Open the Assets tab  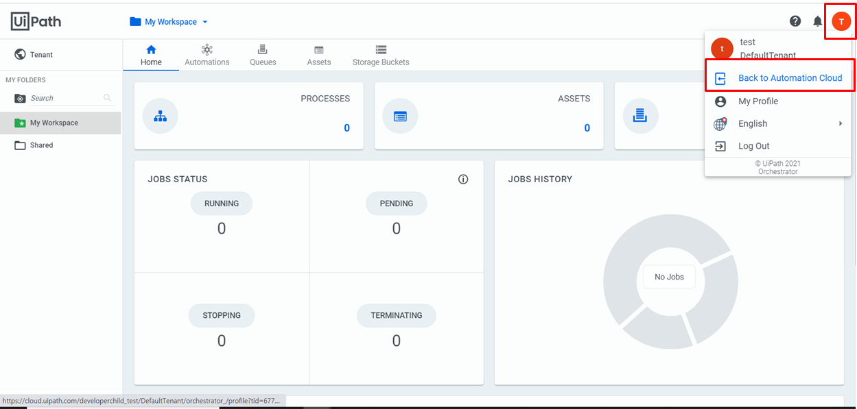[x=319, y=55]
